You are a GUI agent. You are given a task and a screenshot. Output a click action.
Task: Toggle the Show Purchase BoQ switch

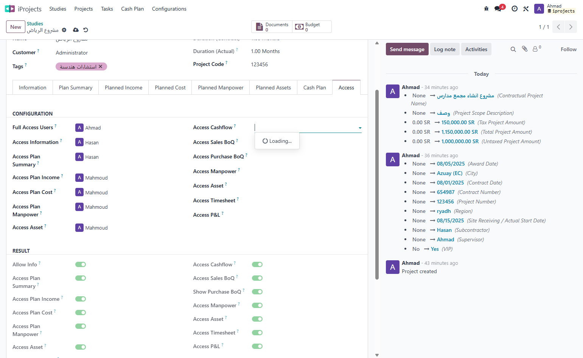[x=257, y=292]
